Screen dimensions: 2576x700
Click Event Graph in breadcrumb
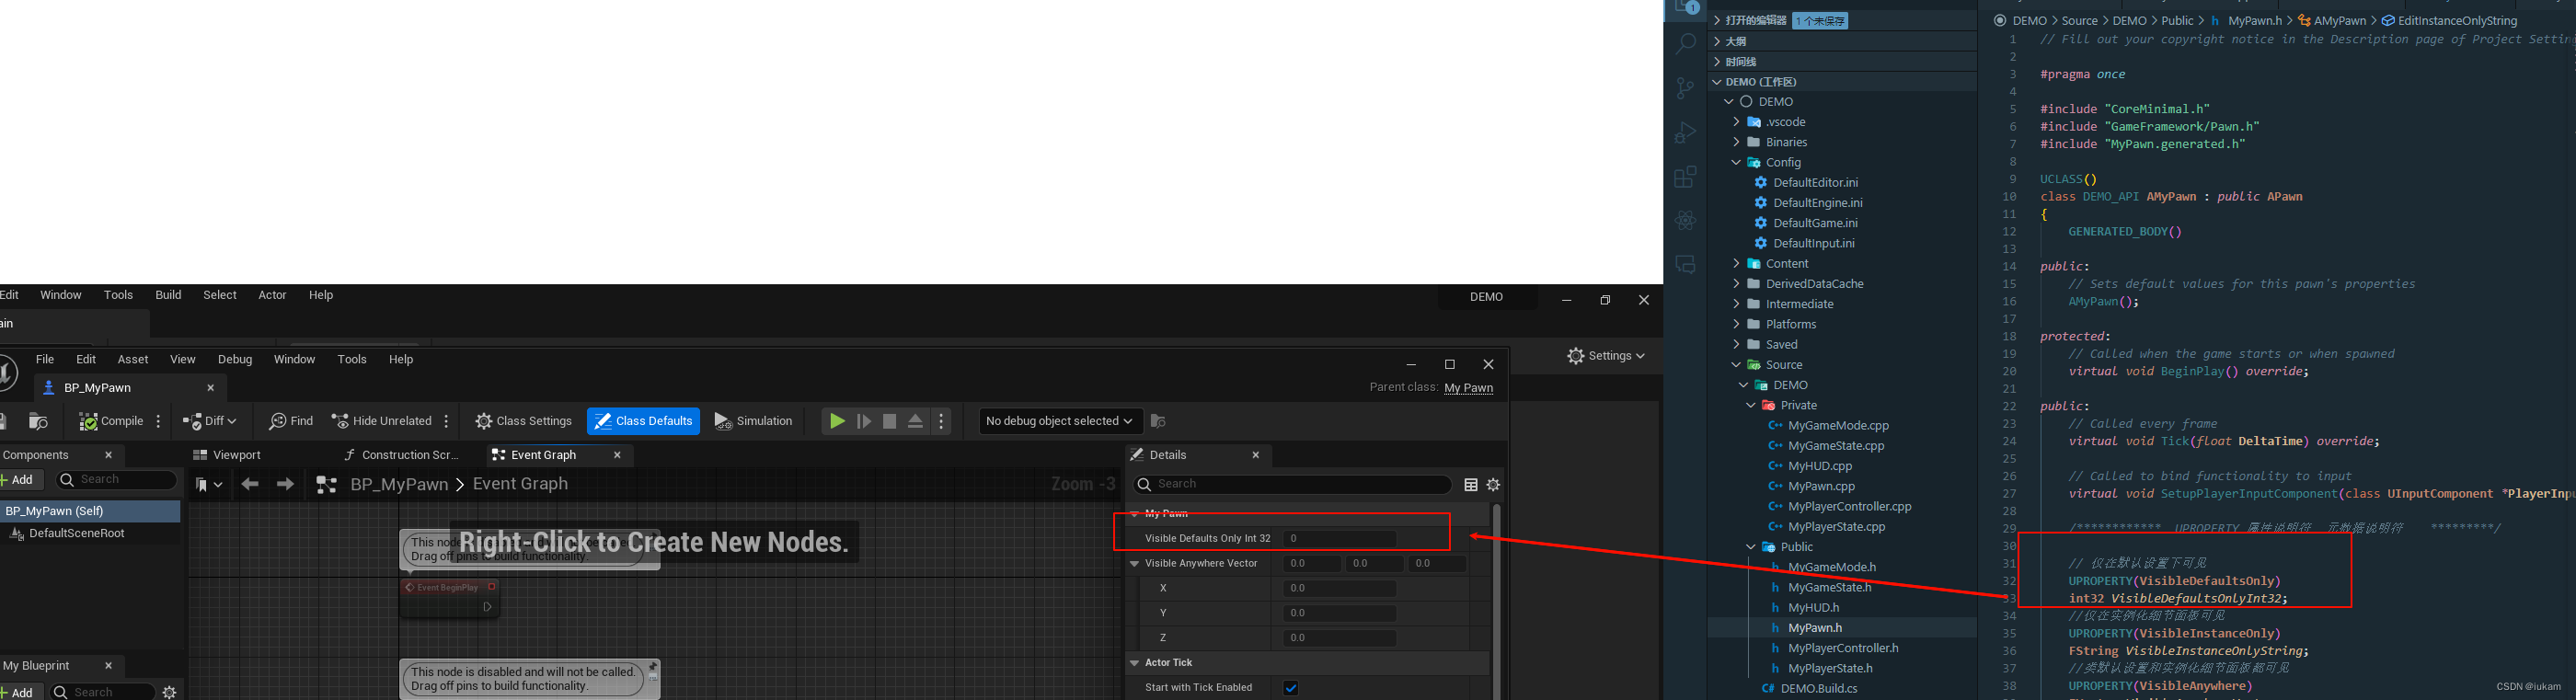pyautogui.click(x=520, y=484)
